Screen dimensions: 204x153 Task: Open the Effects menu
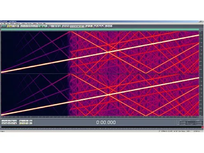point(12,24)
